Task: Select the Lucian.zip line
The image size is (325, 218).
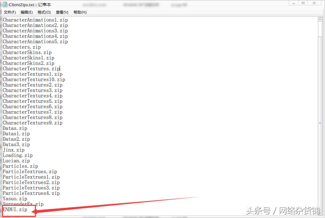Action: coord(16,161)
